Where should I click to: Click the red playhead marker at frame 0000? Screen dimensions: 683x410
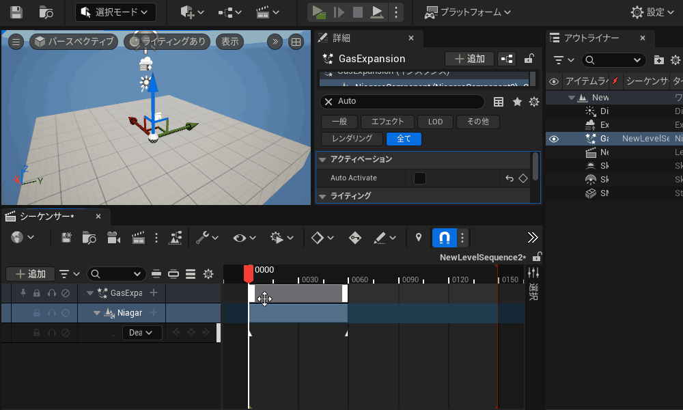coord(249,273)
